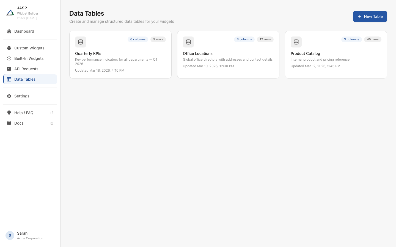This screenshot has height=247, width=396.
Task: Click the Custom Widgets icon
Action: pyautogui.click(x=9, y=48)
